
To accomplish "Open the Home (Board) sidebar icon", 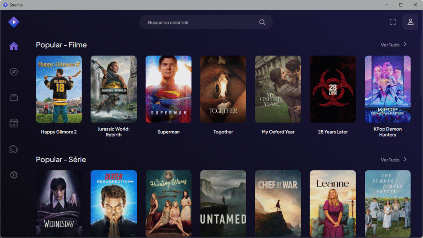I will click(14, 46).
